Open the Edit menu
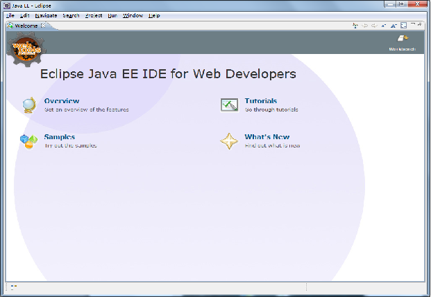Image resolution: width=431 pixels, height=297 pixels. pos(25,16)
